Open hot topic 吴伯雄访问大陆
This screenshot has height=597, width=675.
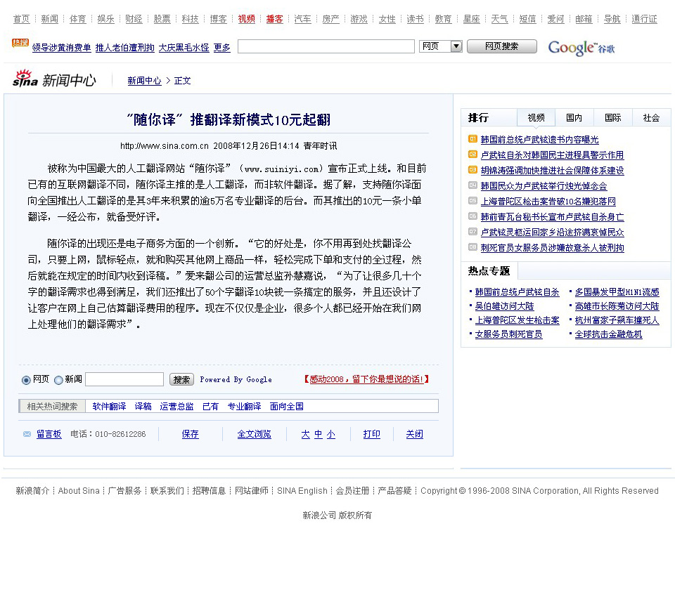504,306
